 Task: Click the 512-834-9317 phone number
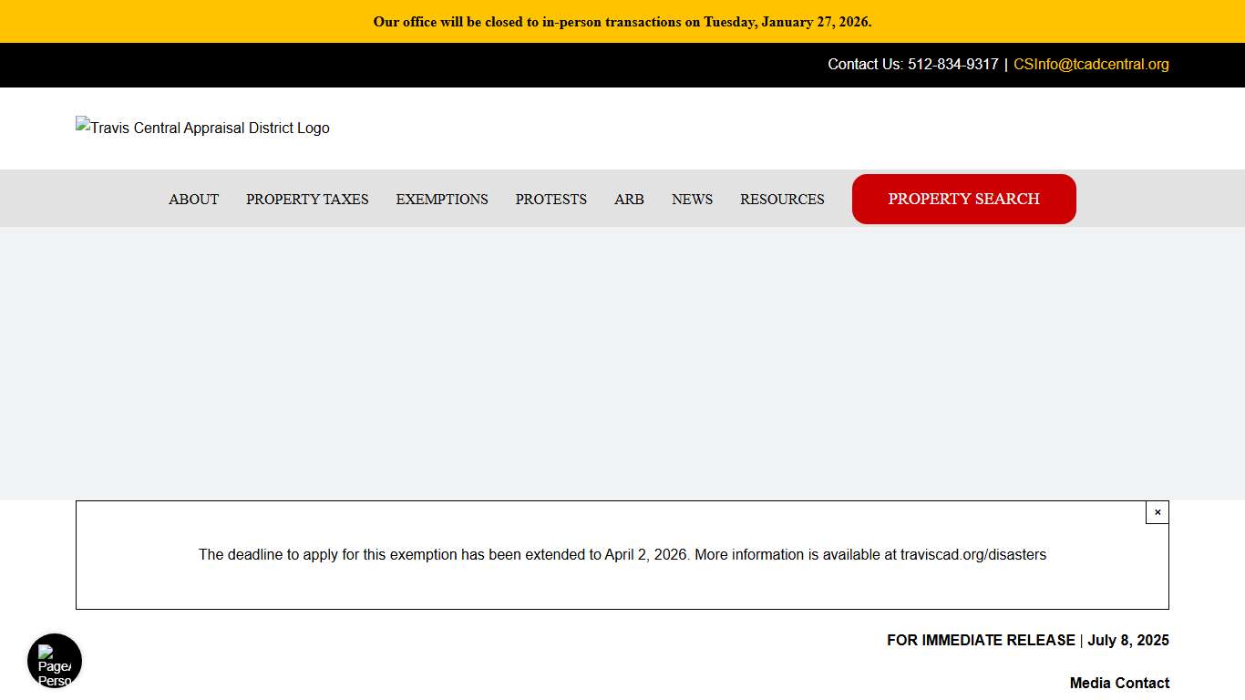click(x=952, y=65)
